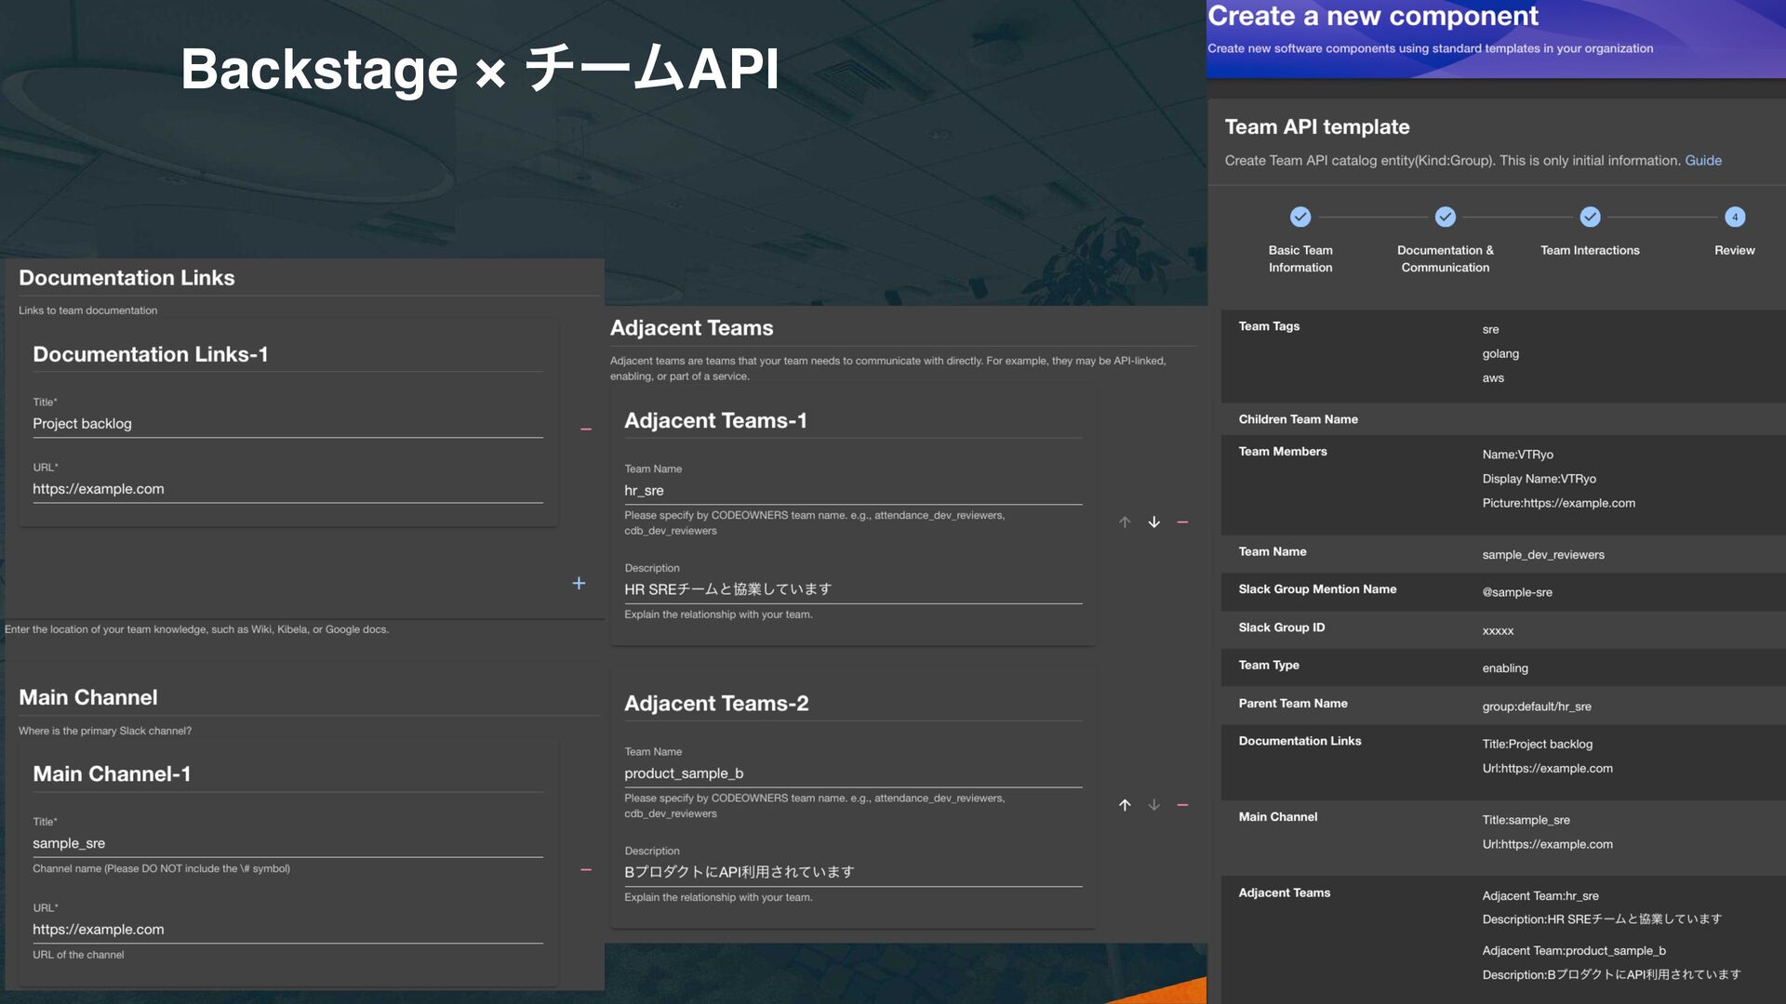
Task: Select 'golang' team tag
Action: pos(1499,354)
